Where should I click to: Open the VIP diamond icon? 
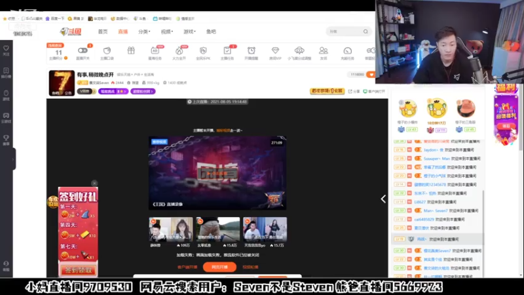pyautogui.click(x=275, y=50)
